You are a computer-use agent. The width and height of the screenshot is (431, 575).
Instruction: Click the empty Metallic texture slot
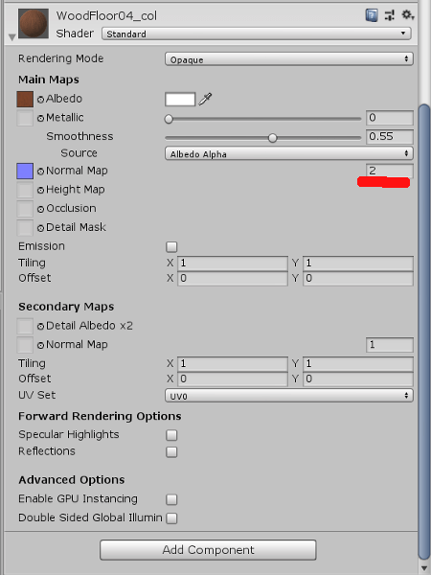(x=25, y=118)
